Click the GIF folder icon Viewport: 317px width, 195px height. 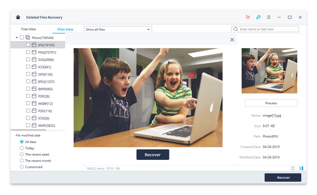click(34, 74)
